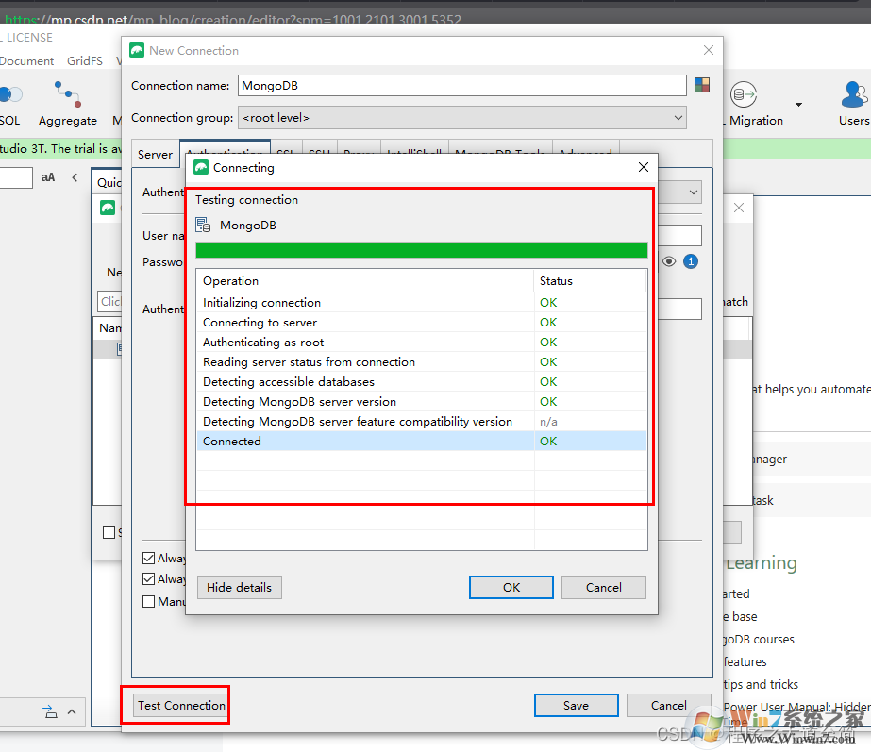The height and width of the screenshot is (752, 871).
Task: Select 'Detecting accessible databases' row
Action: (x=422, y=381)
